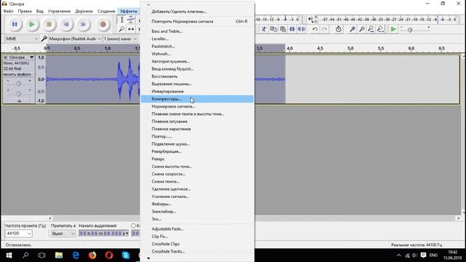Close the audio track with X
466x262 pixels.
click(x=5, y=57)
